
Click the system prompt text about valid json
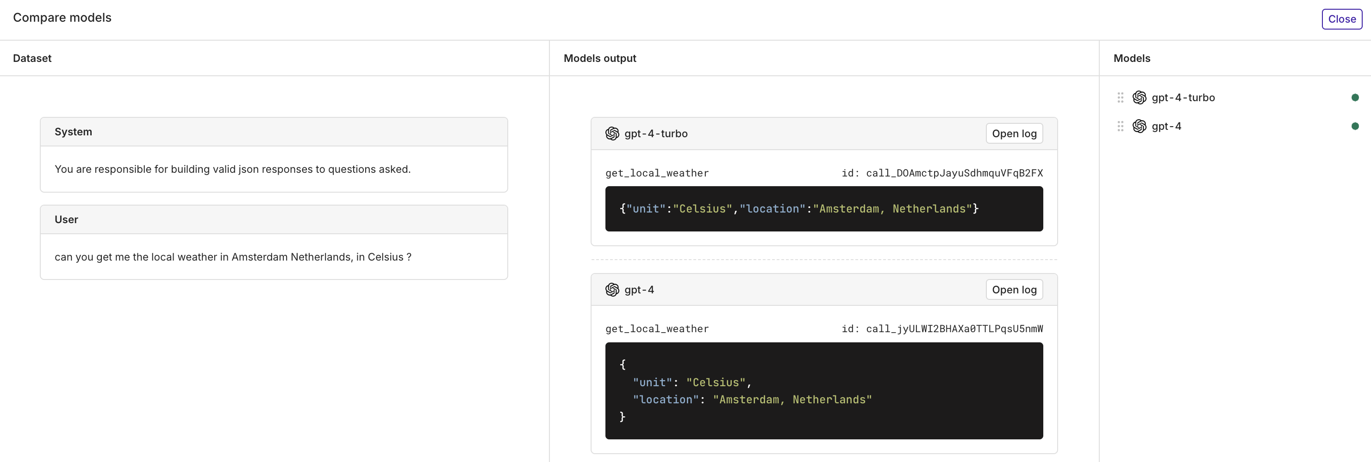click(232, 170)
